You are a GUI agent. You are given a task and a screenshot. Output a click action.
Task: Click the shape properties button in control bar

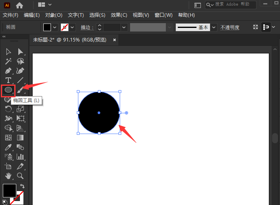coord(266,27)
